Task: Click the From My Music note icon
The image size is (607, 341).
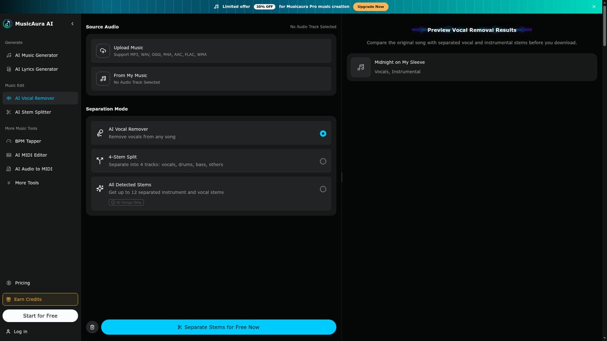Action: tap(103, 79)
